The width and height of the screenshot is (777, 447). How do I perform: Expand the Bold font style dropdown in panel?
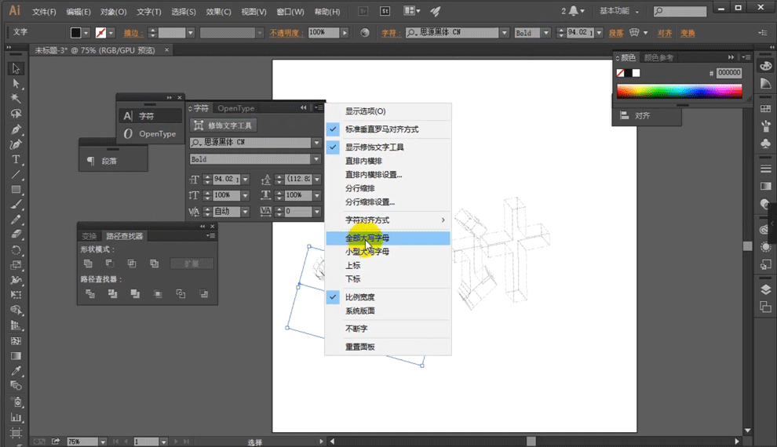(316, 159)
